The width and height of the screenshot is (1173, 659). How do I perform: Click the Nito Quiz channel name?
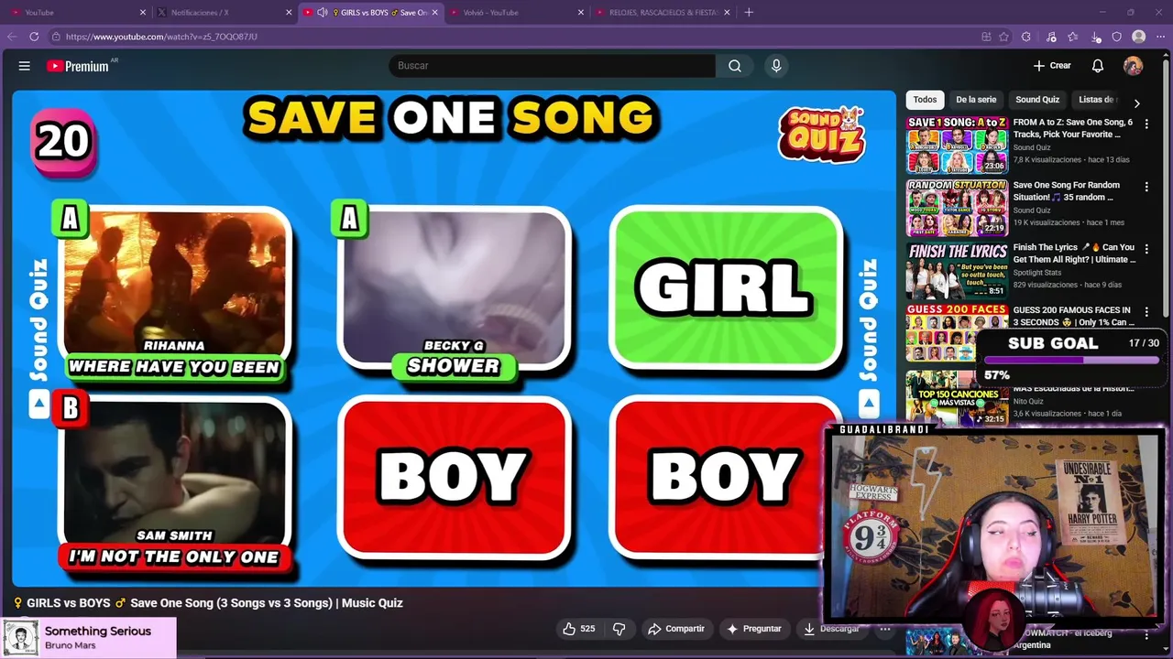pos(1028,401)
